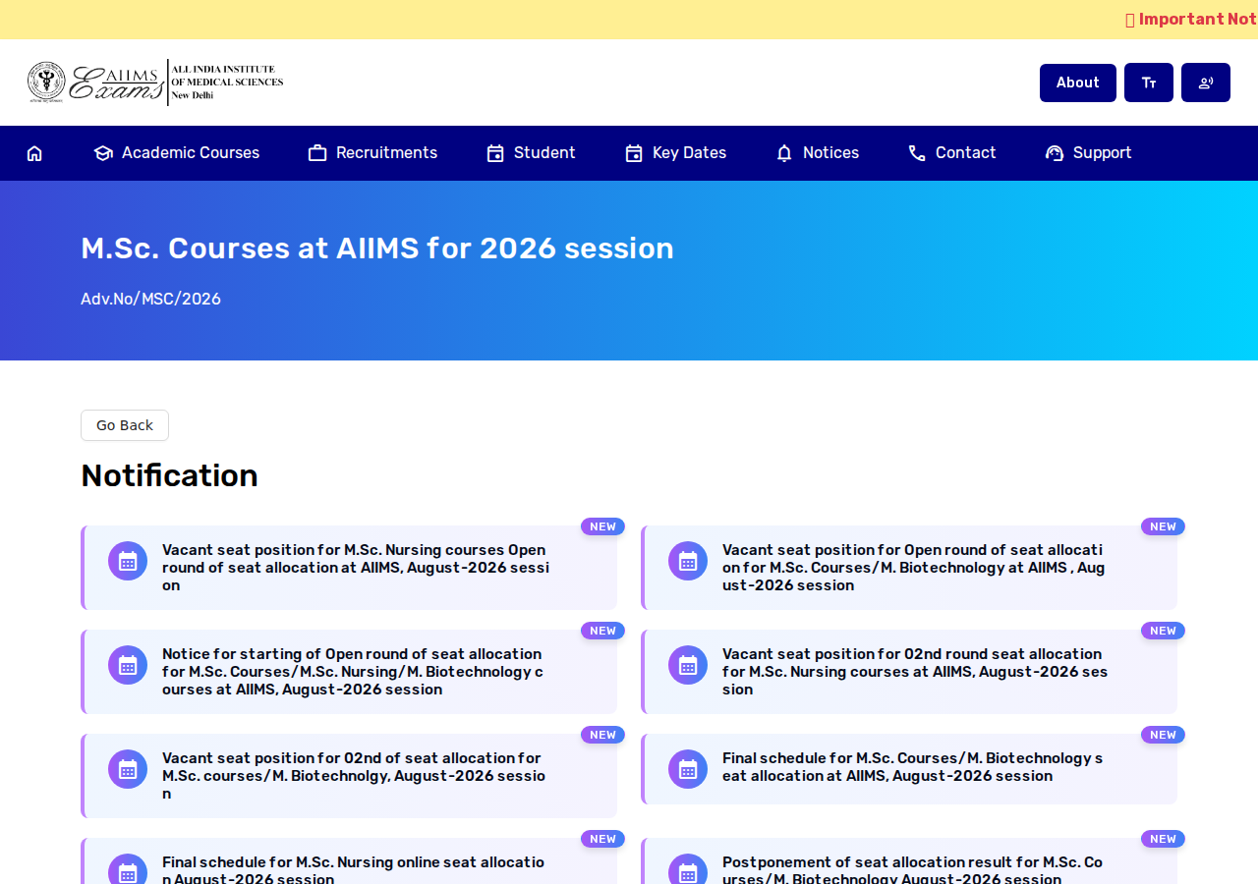Open Final schedule for M.Sc. Courses/M. Biotechnology
1258x884 pixels.
909,769
